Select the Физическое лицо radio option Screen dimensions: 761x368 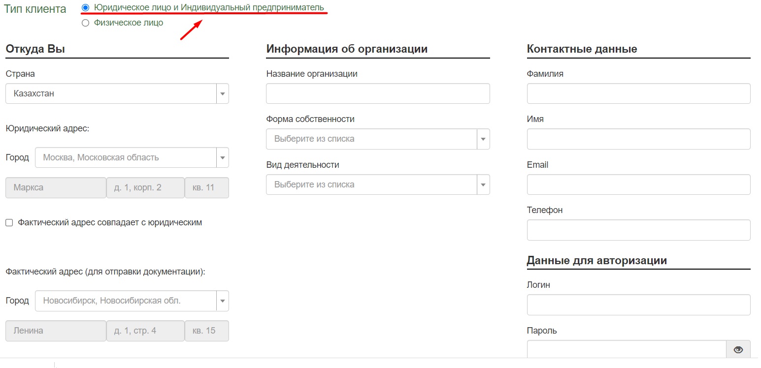coord(86,23)
